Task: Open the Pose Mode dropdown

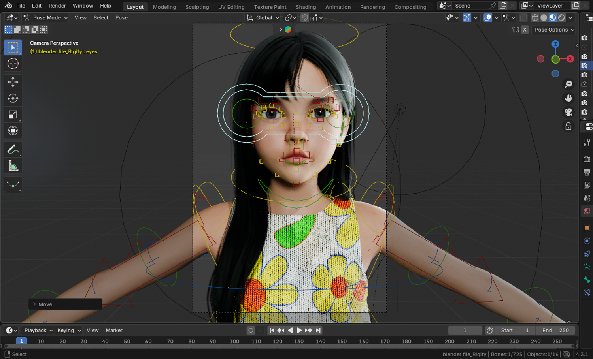Action: (x=45, y=18)
